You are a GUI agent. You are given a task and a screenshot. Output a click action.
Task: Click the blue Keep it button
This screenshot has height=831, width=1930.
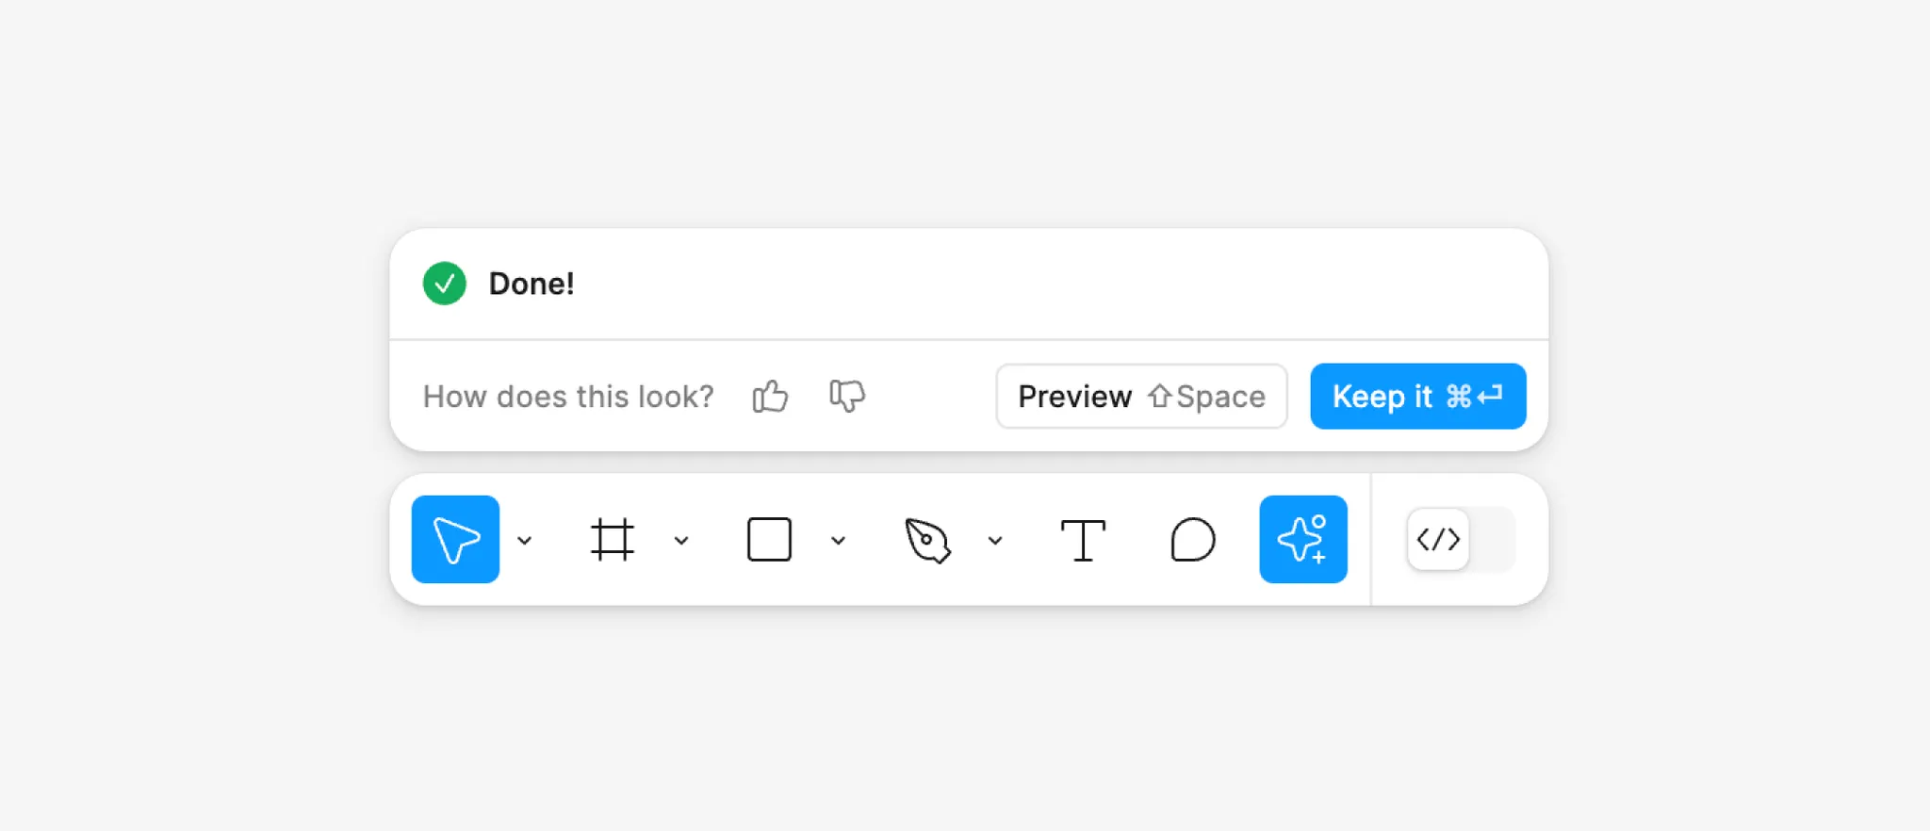coord(1417,397)
